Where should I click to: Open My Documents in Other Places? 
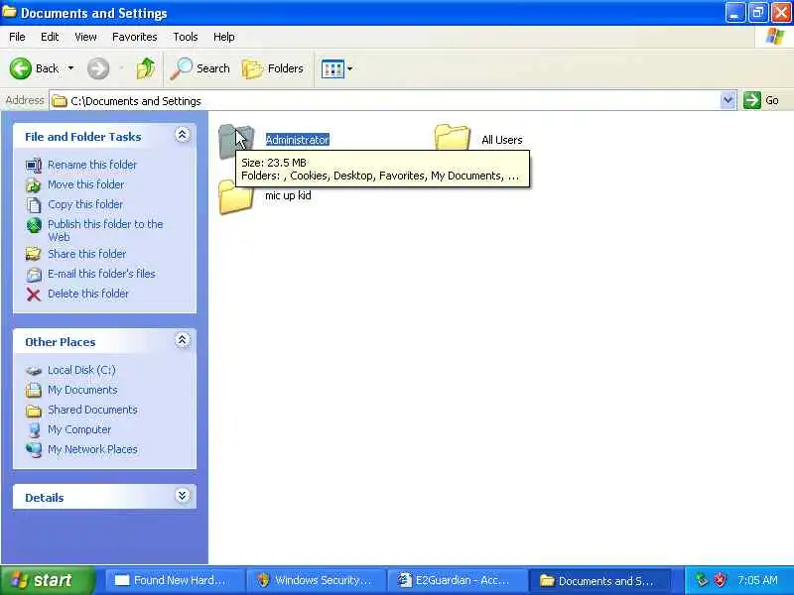82,390
